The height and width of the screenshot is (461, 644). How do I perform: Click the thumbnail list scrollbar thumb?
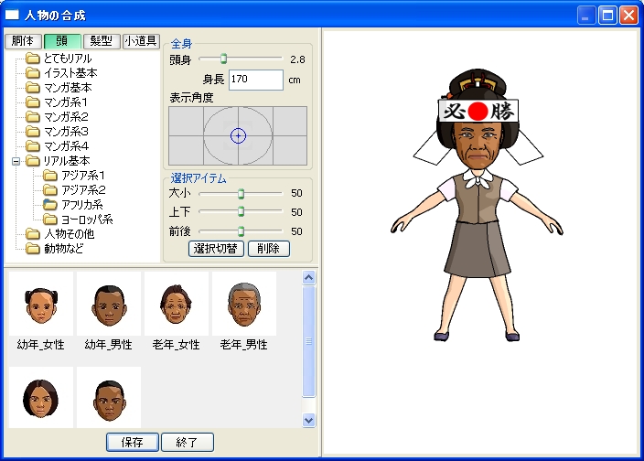pos(309,341)
